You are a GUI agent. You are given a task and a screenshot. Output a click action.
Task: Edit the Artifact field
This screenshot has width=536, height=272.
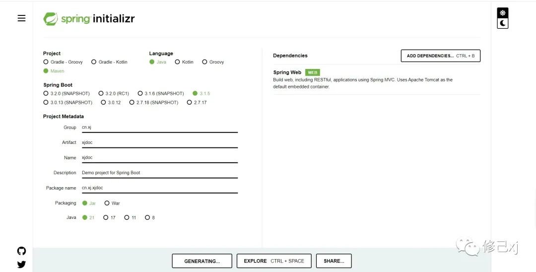click(160, 142)
